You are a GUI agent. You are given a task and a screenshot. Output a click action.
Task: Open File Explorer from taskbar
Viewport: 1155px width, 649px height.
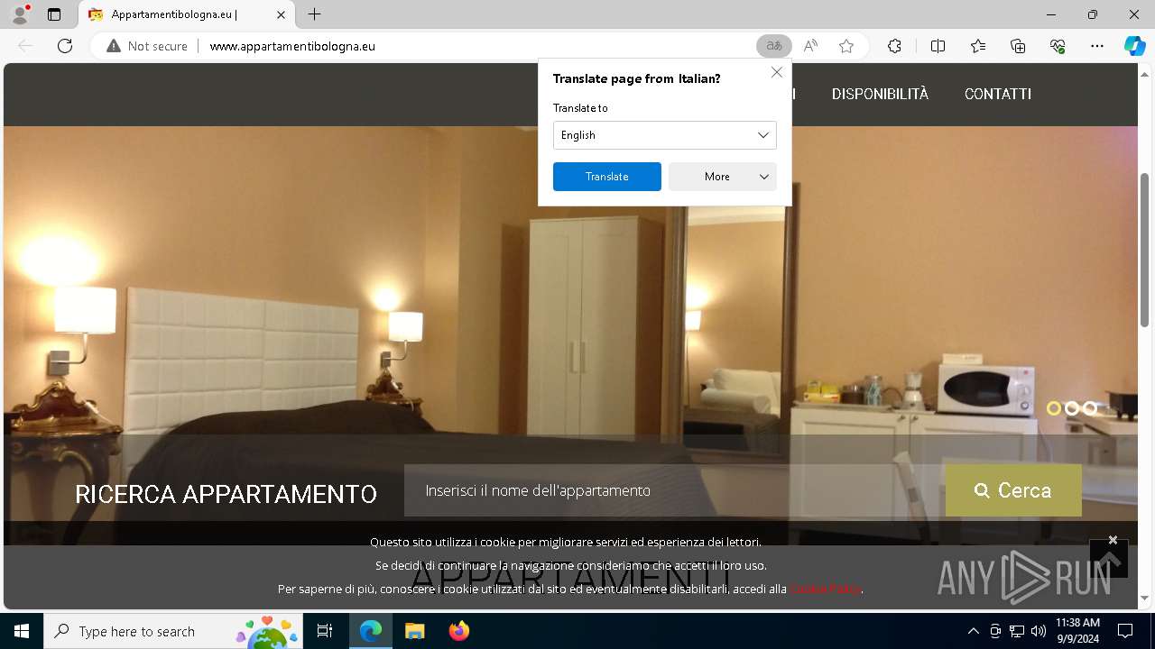(x=414, y=631)
